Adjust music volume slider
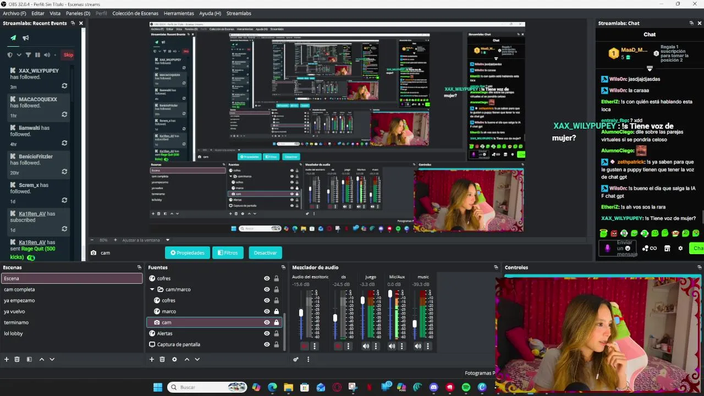 click(x=415, y=324)
